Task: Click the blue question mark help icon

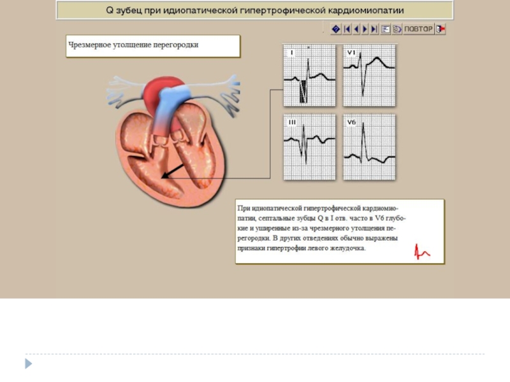Action: click(x=336, y=29)
